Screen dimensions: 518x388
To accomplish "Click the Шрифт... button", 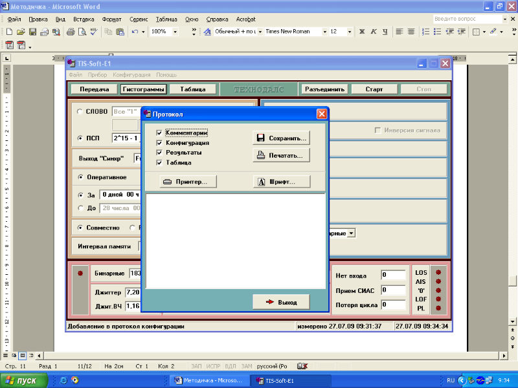I will [x=282, y=182].
